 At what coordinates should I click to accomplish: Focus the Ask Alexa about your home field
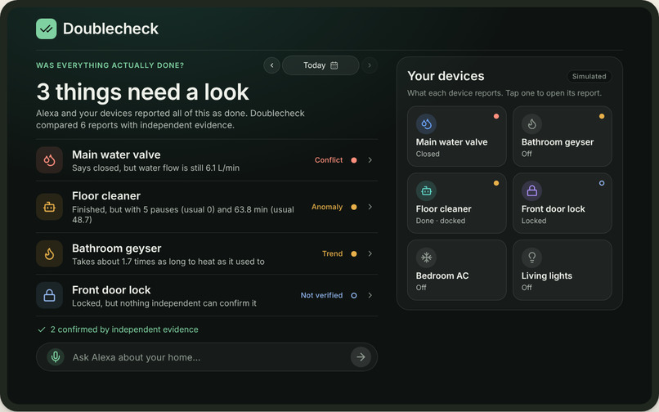click(x=207, y=357)
